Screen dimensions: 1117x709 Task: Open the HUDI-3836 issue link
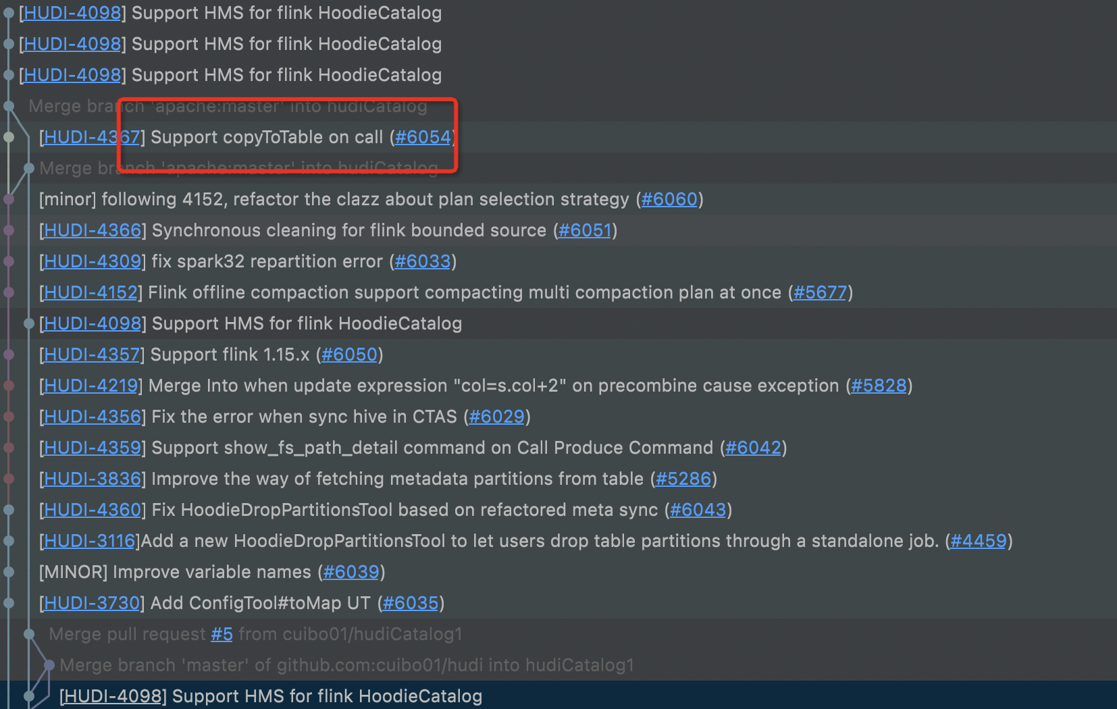coord(93,479)
